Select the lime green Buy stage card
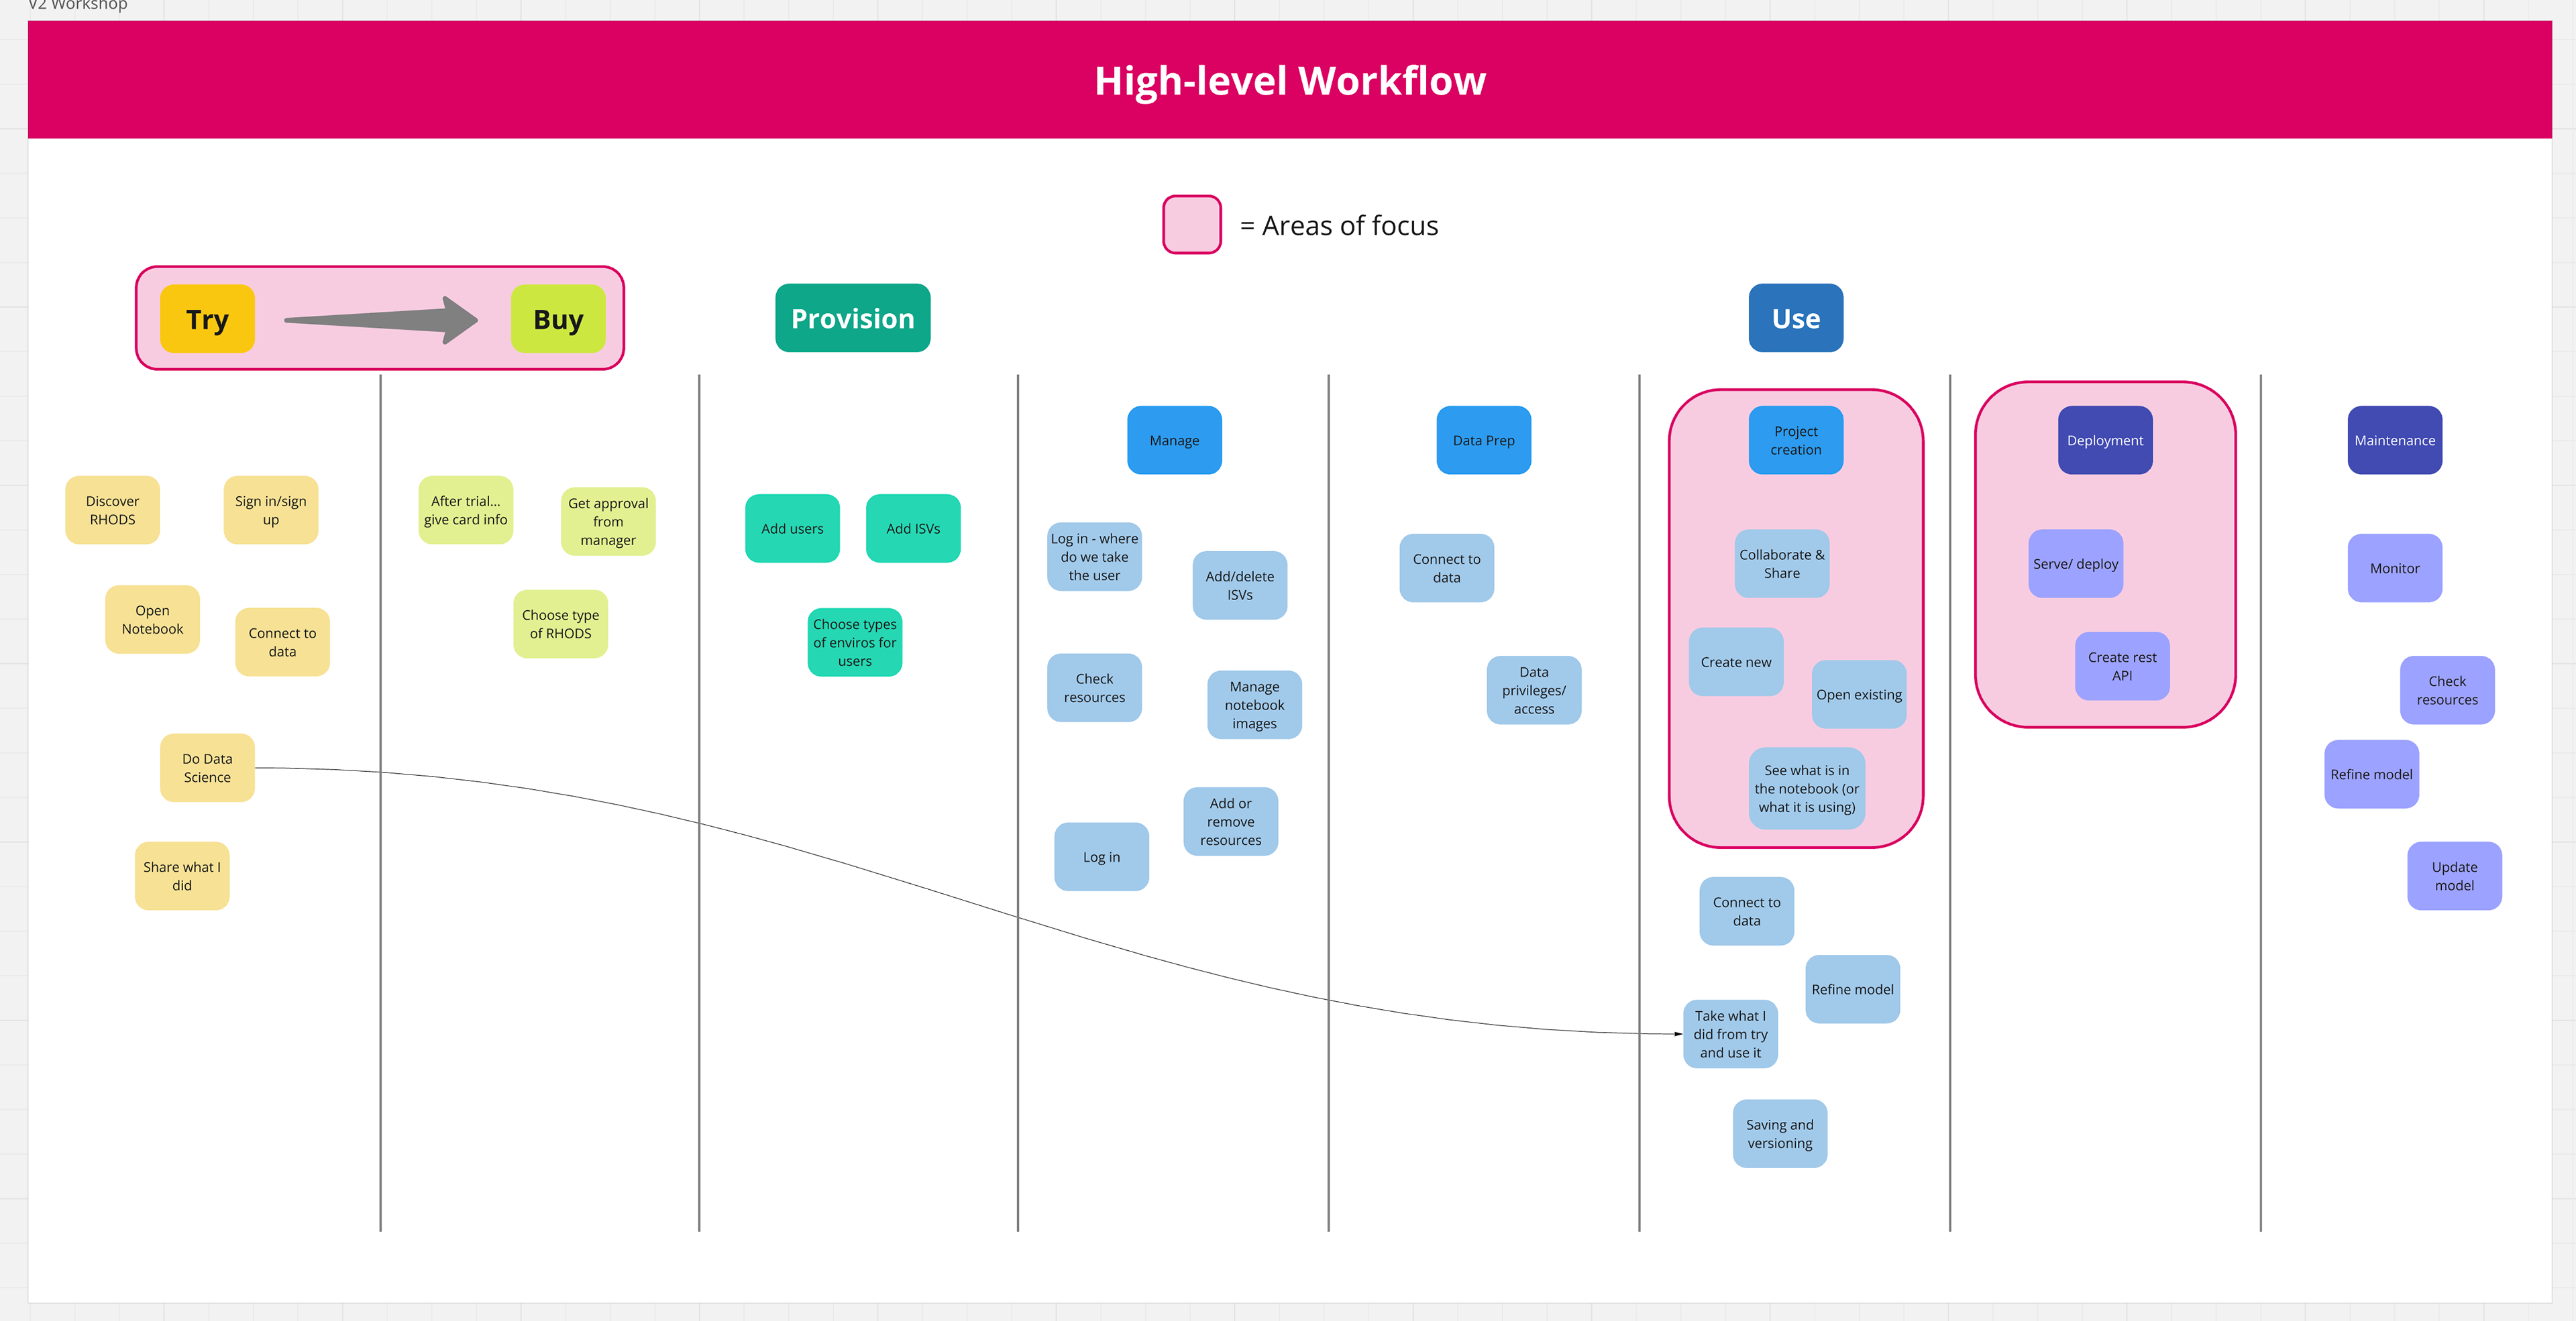The height and width of the screenshot is (1321, 2576). 558,319
